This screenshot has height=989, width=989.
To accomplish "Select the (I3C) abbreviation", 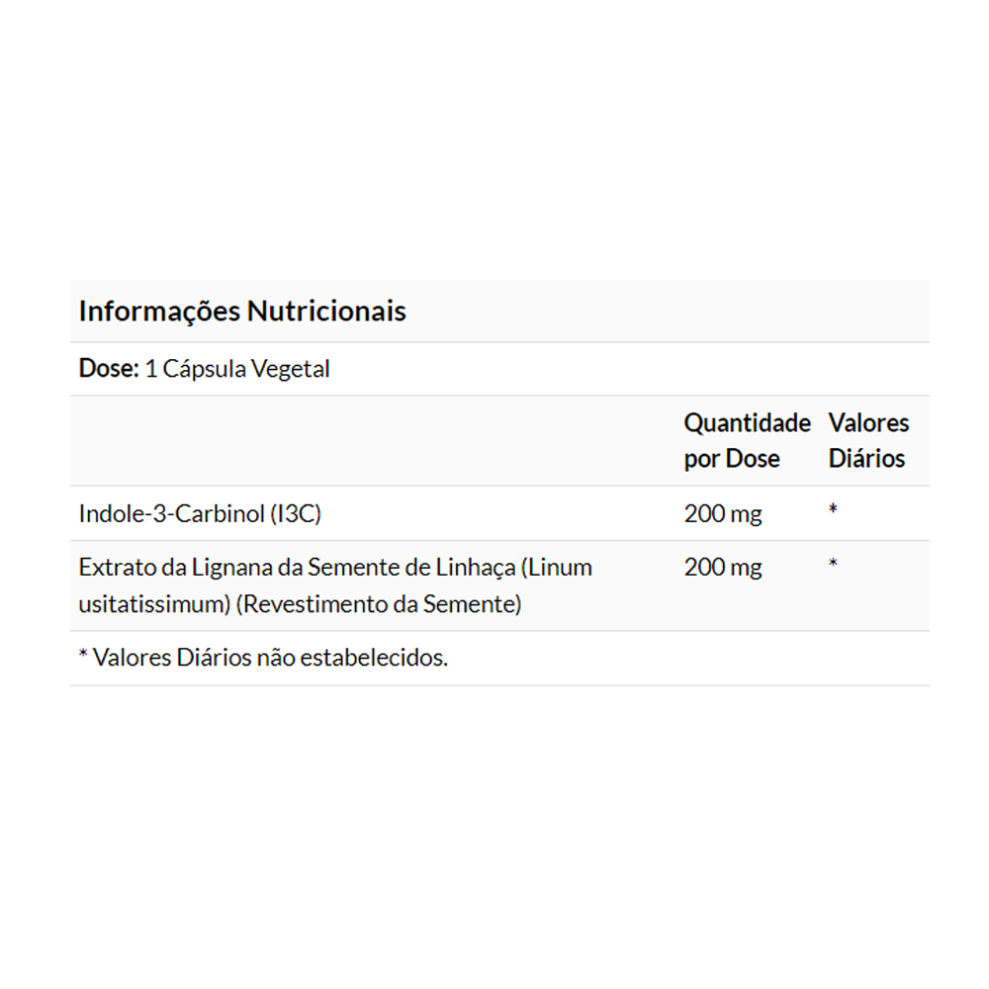I will click(298, 513).
